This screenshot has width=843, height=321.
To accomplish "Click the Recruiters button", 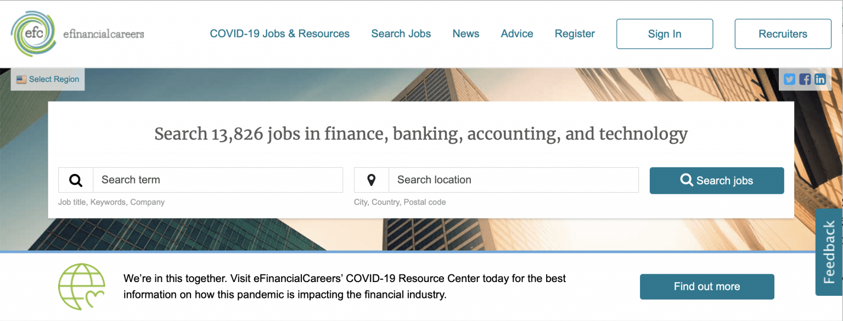I will tap(783, 33).
